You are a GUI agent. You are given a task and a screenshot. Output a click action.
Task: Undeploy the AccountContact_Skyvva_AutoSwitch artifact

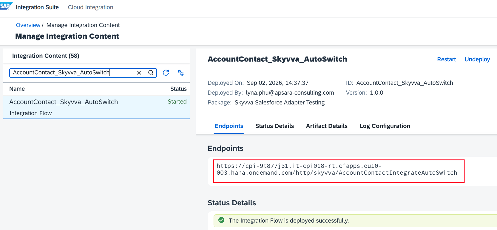[477, 59]
